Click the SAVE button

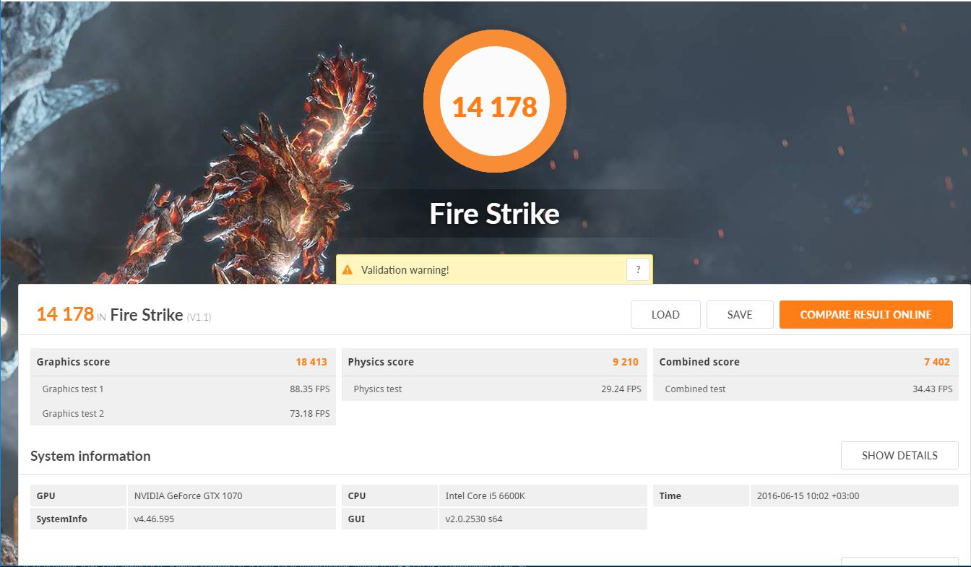coord(740,315)
